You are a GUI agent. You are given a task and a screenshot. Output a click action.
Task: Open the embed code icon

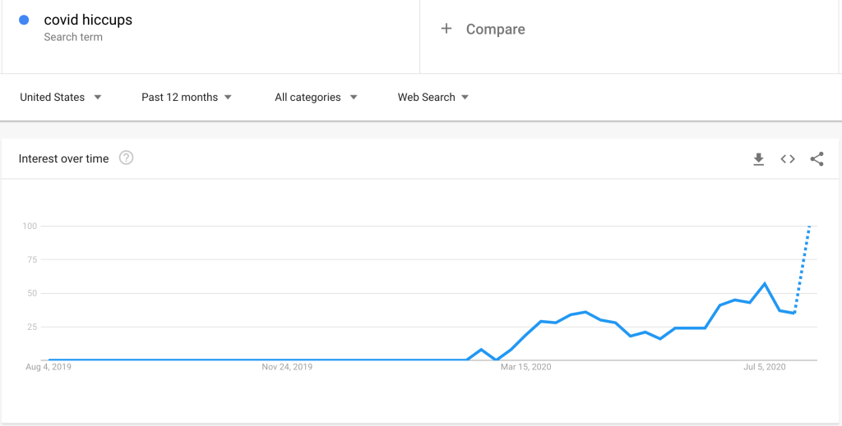click(788, 159)
